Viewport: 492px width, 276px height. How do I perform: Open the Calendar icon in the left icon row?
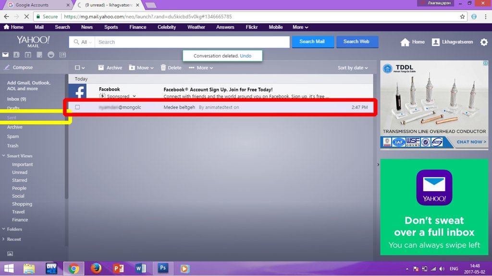(28, 55)
